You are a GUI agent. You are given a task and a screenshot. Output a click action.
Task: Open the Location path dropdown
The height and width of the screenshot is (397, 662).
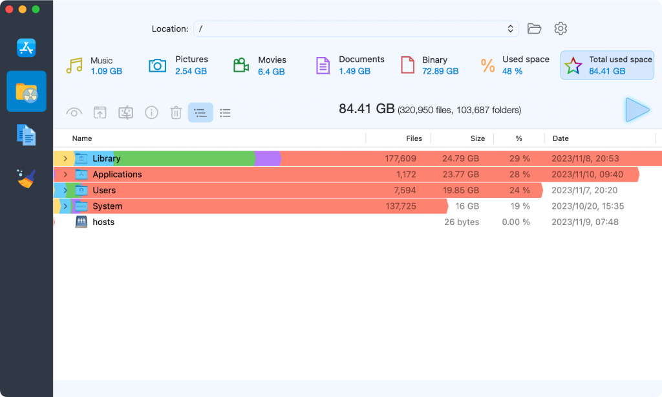pyautogui.click(x=510, y=28)
